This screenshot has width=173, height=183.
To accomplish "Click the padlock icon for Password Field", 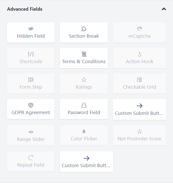I will [x=84, y=105].
